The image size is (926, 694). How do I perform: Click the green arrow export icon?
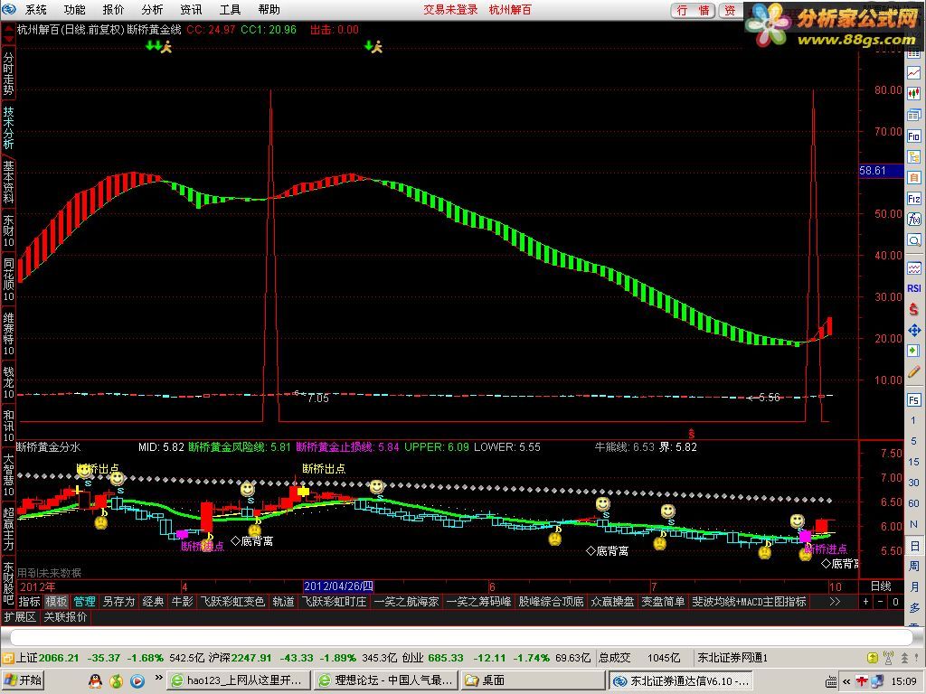click(x=913, y=351)
